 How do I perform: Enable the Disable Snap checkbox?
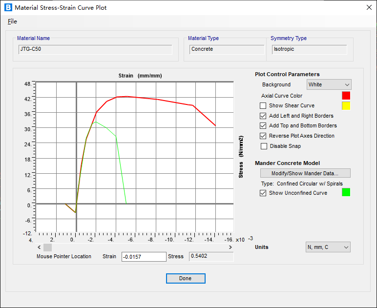click(x=264, y=146)
